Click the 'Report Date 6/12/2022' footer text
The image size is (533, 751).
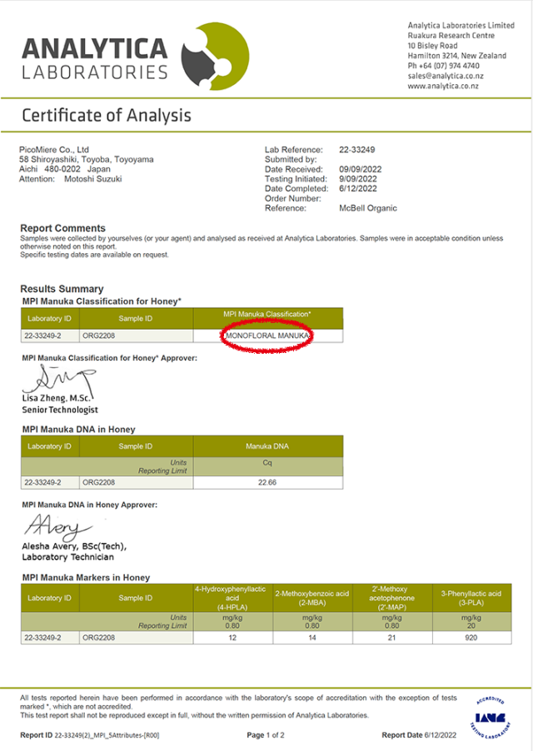pyautogui.click(x=419, y=735)
